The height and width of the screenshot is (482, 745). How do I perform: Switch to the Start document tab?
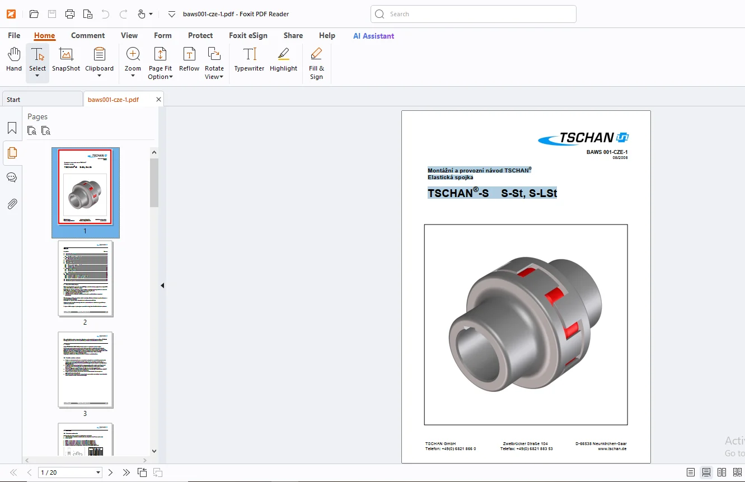42,100
